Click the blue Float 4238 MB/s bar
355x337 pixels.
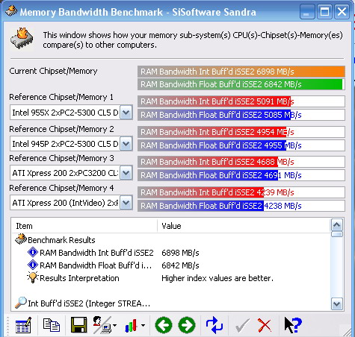[241, 206]
